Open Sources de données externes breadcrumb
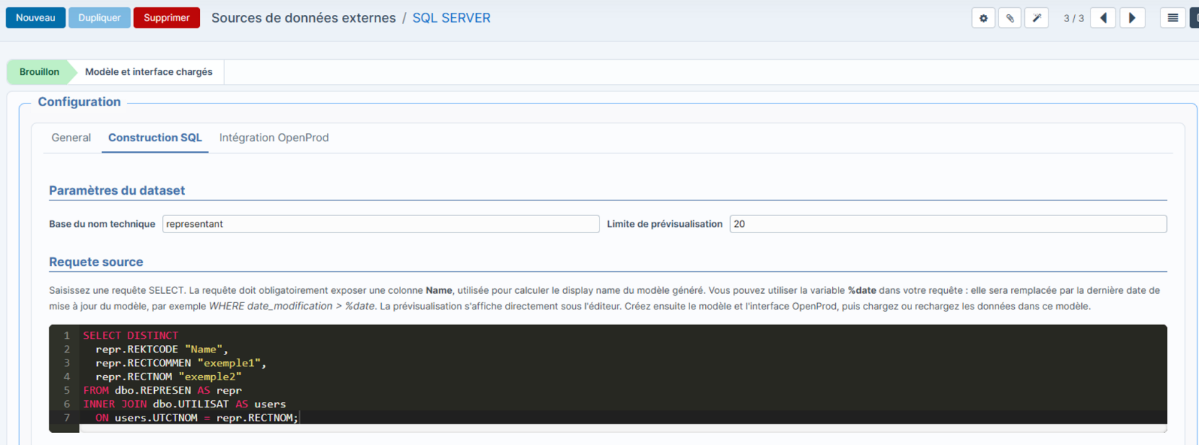This screenshot has height=445, width=1199. point(303,18)
